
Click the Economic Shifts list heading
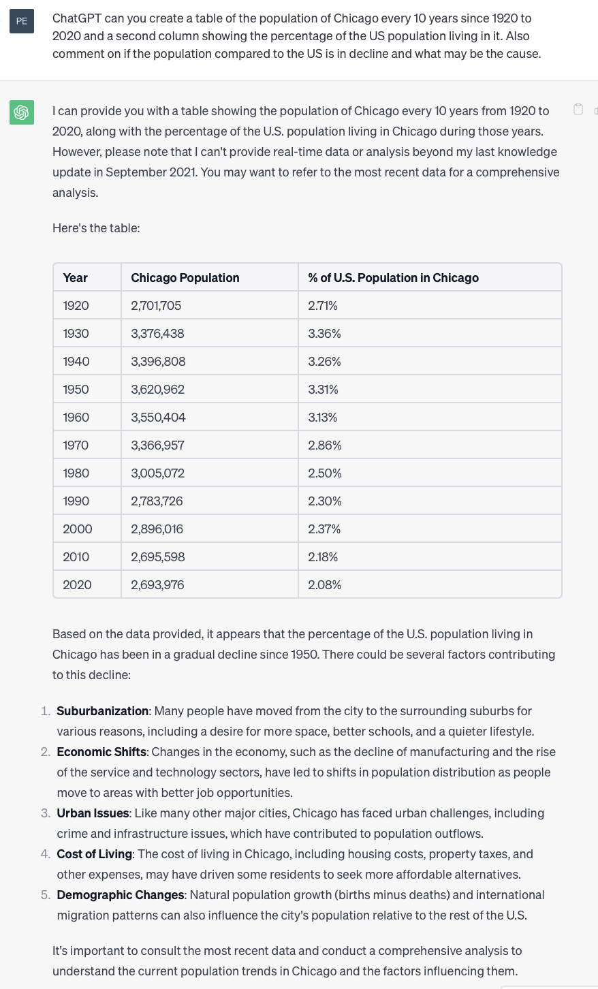tap(101, 752)
